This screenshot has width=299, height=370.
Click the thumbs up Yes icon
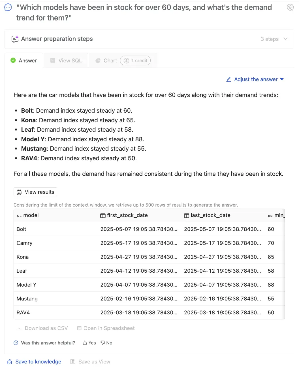point(85,343)
